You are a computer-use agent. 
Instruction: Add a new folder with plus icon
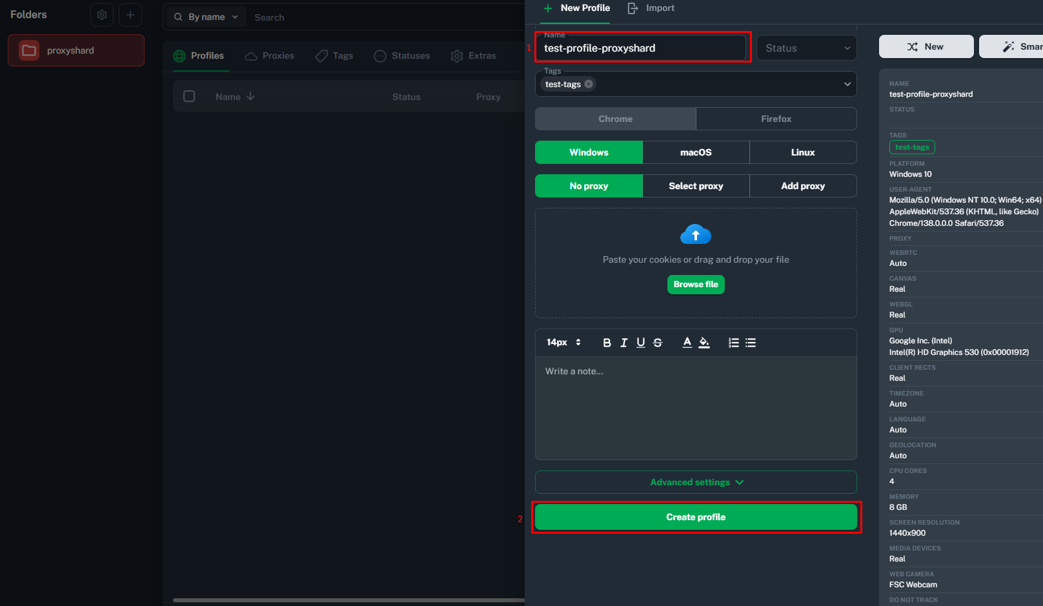130,15
